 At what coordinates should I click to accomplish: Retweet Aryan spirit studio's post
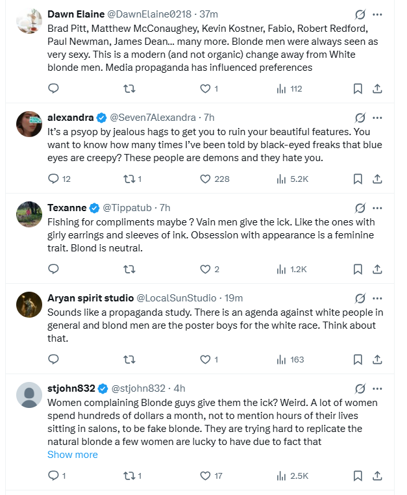pos(129,360)
